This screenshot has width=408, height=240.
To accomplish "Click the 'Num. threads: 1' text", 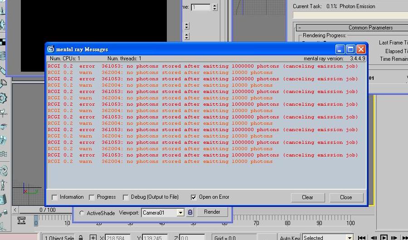I will (x=124, y=59).
